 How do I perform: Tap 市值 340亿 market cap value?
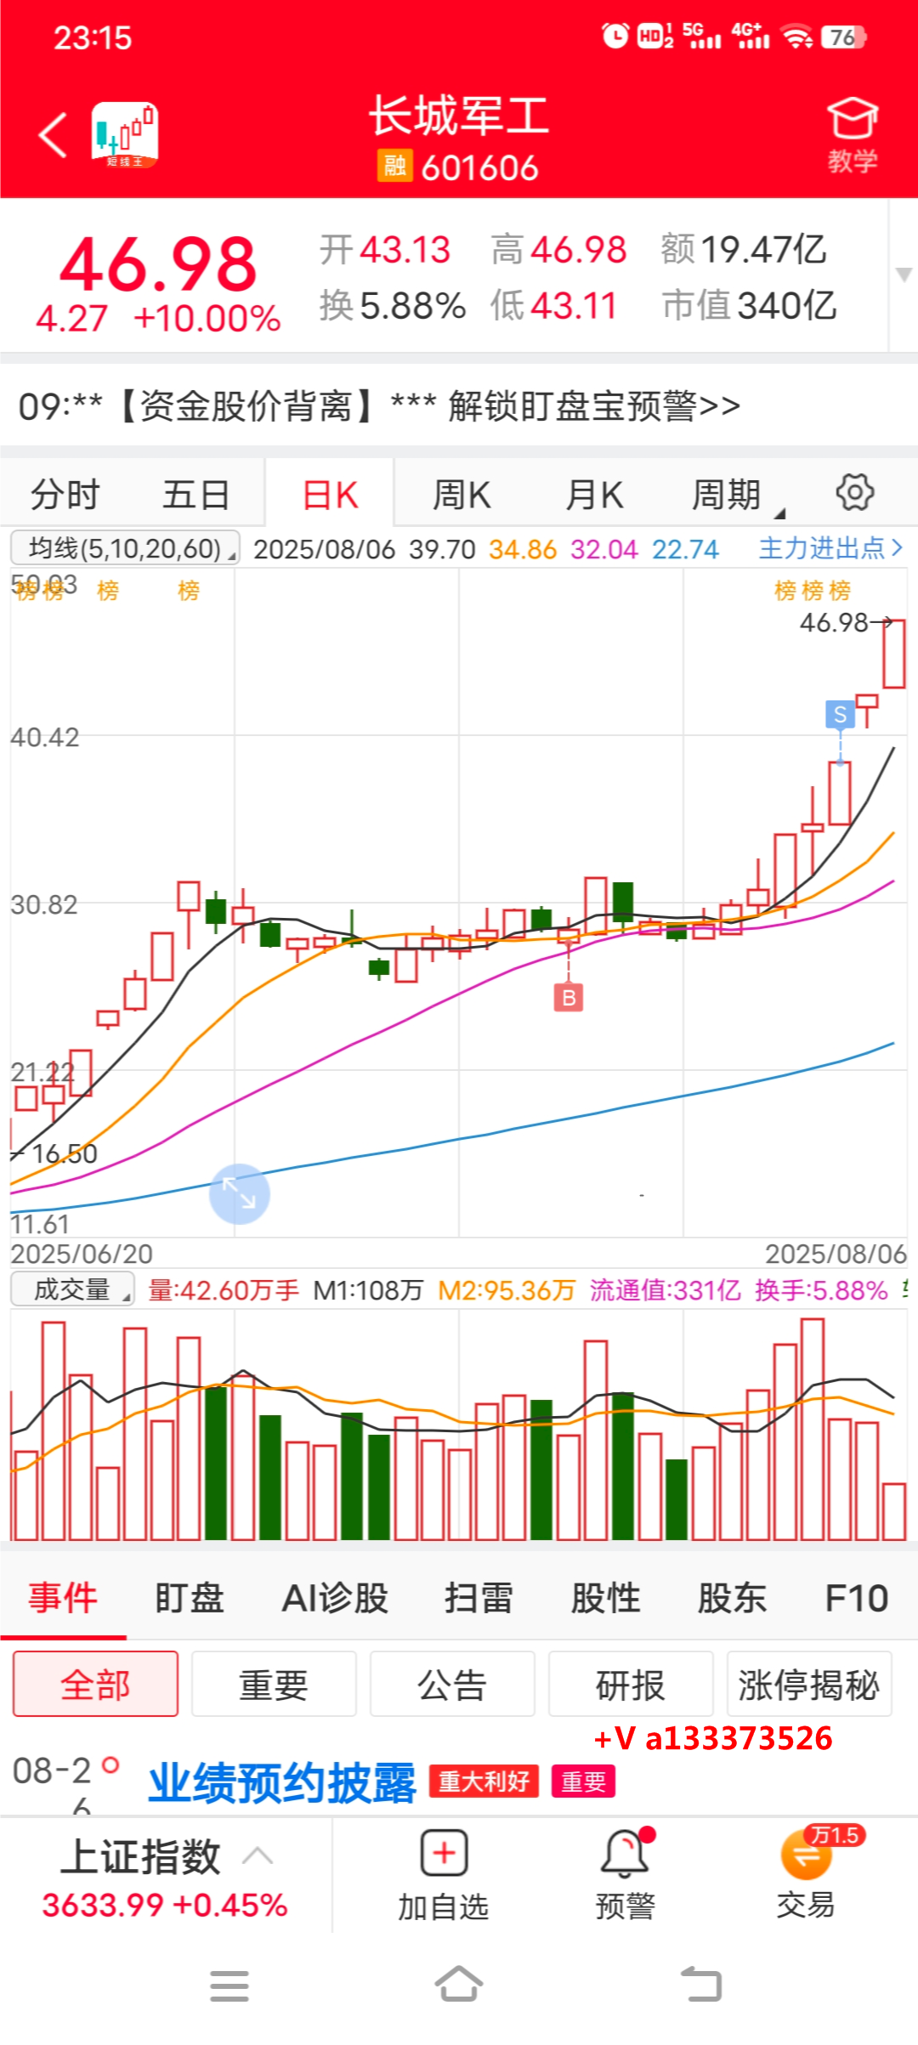tap(750, 305)
